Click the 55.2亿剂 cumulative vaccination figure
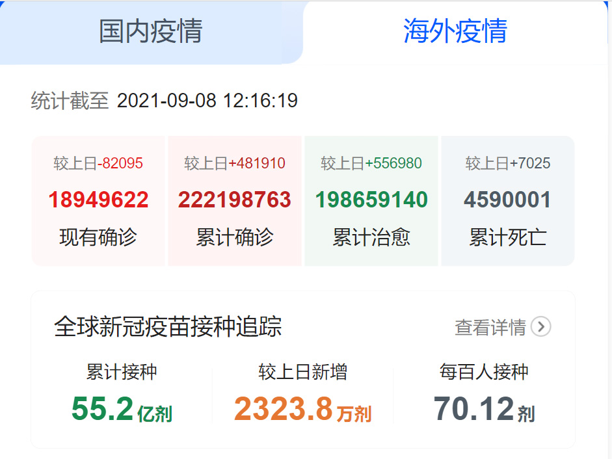The height and width of the screenshot is (459, 612). [122, 410]
